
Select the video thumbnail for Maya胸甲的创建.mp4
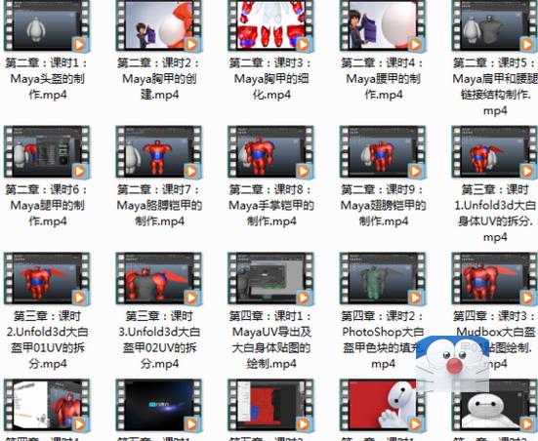(159, 25)
